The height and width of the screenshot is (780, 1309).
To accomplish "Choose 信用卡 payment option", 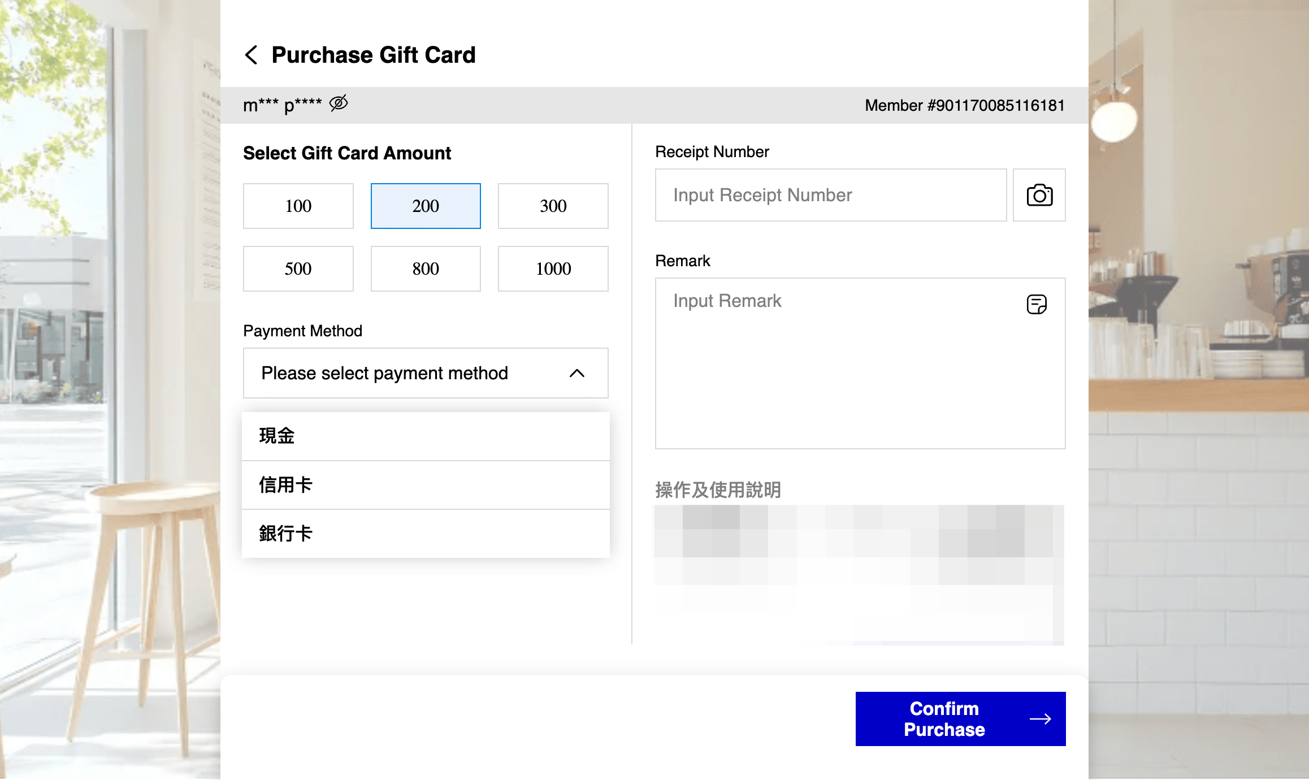I will click(426, 485).
